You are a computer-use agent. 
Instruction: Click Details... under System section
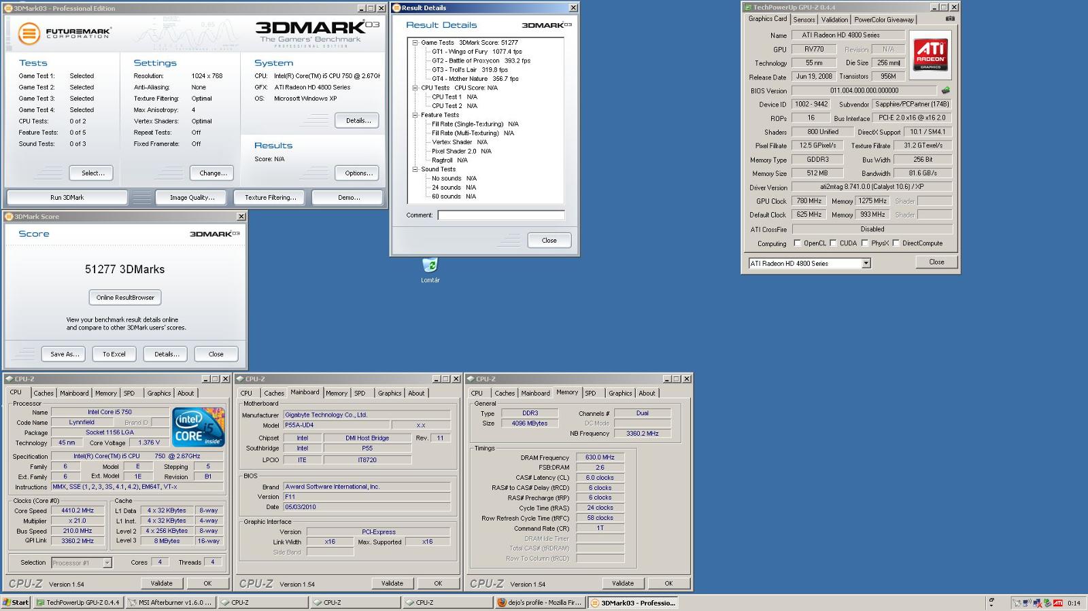click(x=358, y=121)
